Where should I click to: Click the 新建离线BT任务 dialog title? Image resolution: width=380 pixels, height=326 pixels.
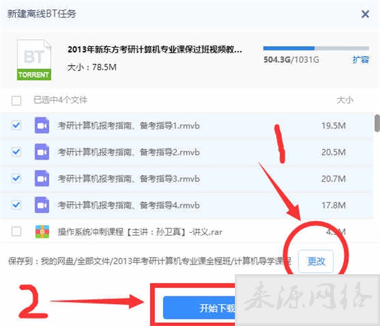(x=41, y=14)
